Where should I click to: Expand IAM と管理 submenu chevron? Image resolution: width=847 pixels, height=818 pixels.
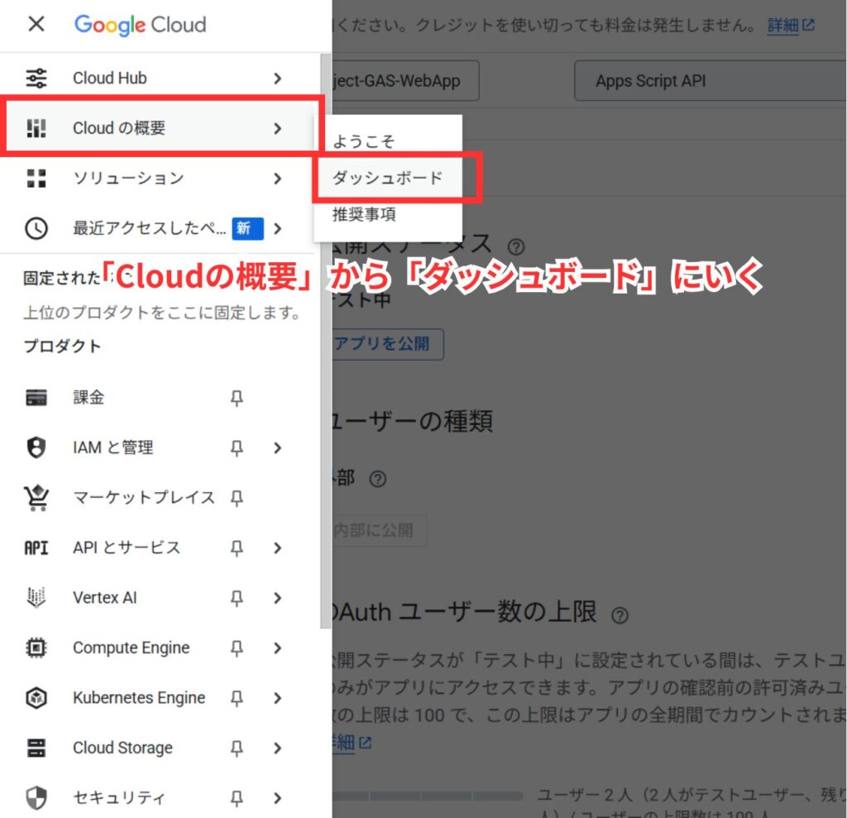click(x=278, y=447)
